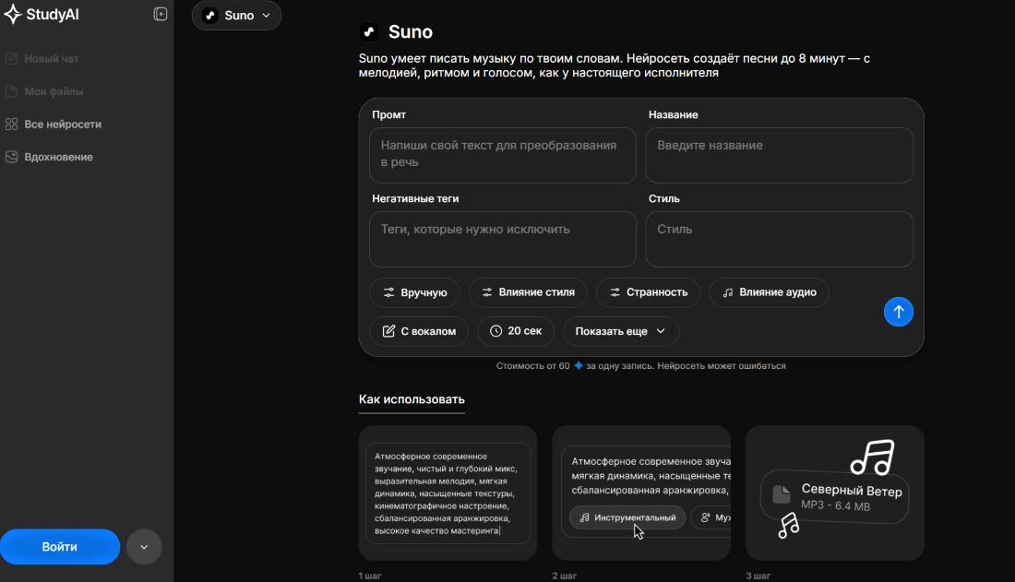Click the Suno icon in top selector
1015x582 pixels.
click(209, 16)
